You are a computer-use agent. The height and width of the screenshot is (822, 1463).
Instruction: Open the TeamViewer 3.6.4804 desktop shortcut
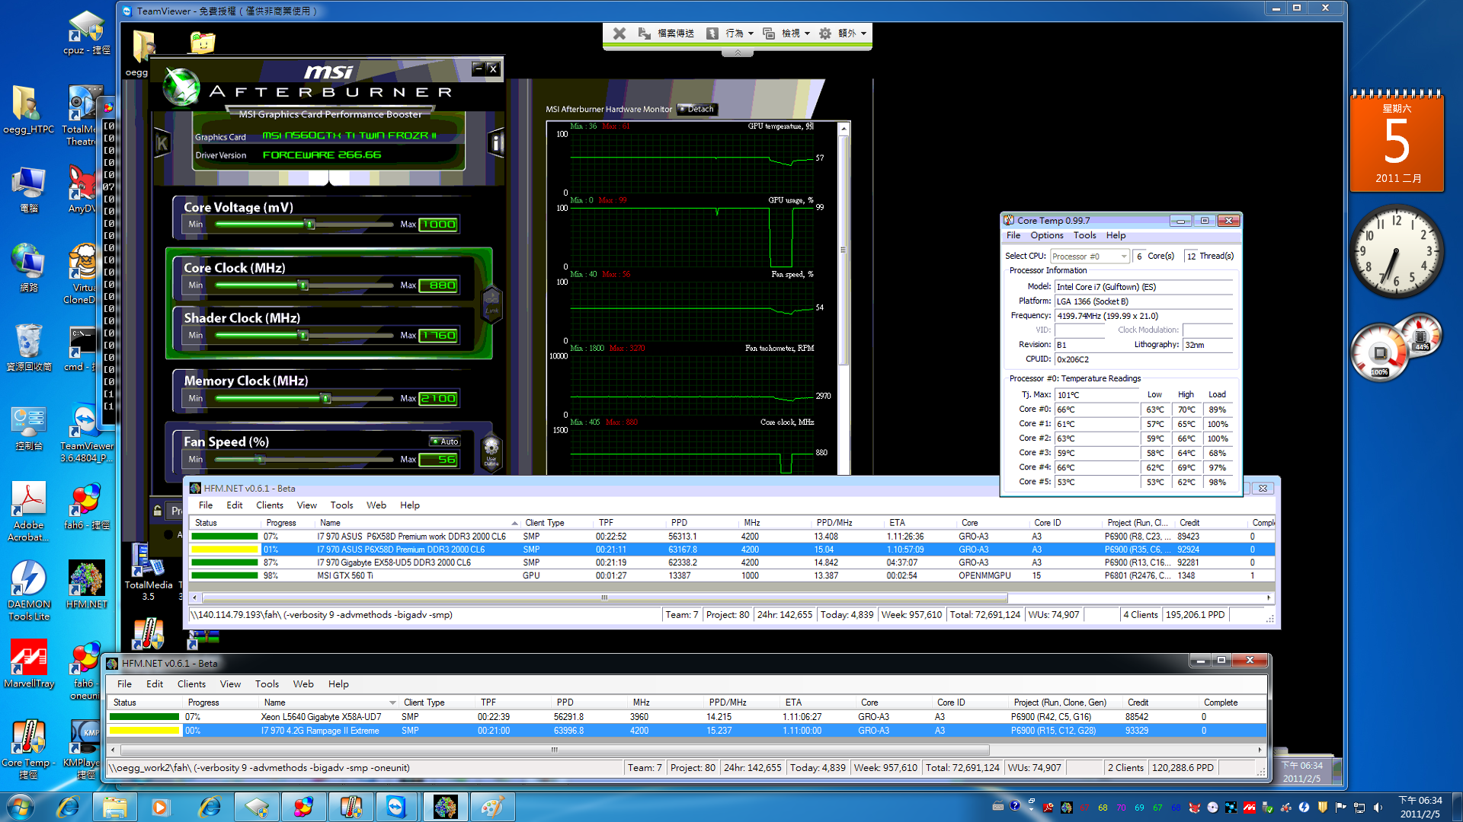[x=86, y=434]
